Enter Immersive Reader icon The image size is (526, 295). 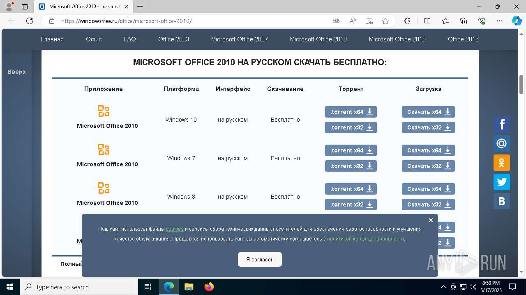tap(369, 21)
